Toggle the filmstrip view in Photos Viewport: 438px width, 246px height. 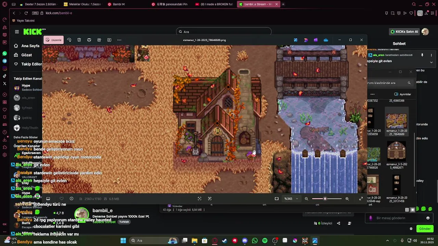click(48, 199)
